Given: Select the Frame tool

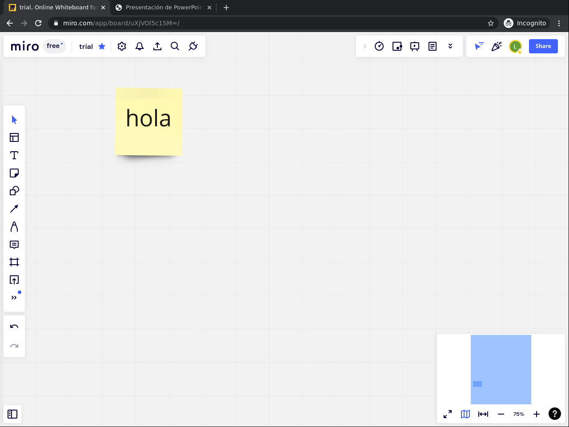Looking at the screenshot, I should 14,262.
